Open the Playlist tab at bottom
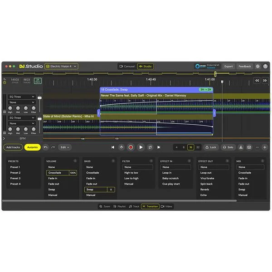This screenshot has width=272, height=272. coord(120,206)
